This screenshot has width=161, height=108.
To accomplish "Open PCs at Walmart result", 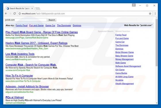I will point(15,97).
